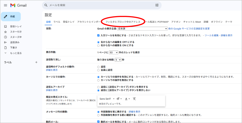Open スター付き in sidebar
Screen dimensions: 242x123
16,32
